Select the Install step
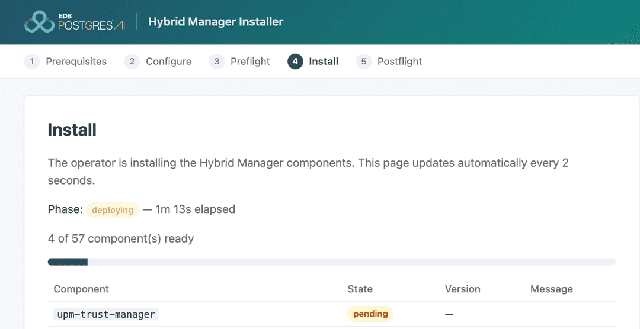 [313, 62]
